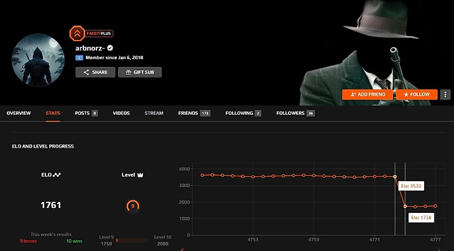Switch to the OVERVIEW tab
Viewport: 454px width, 251px height.
click(x=19, y=113)
